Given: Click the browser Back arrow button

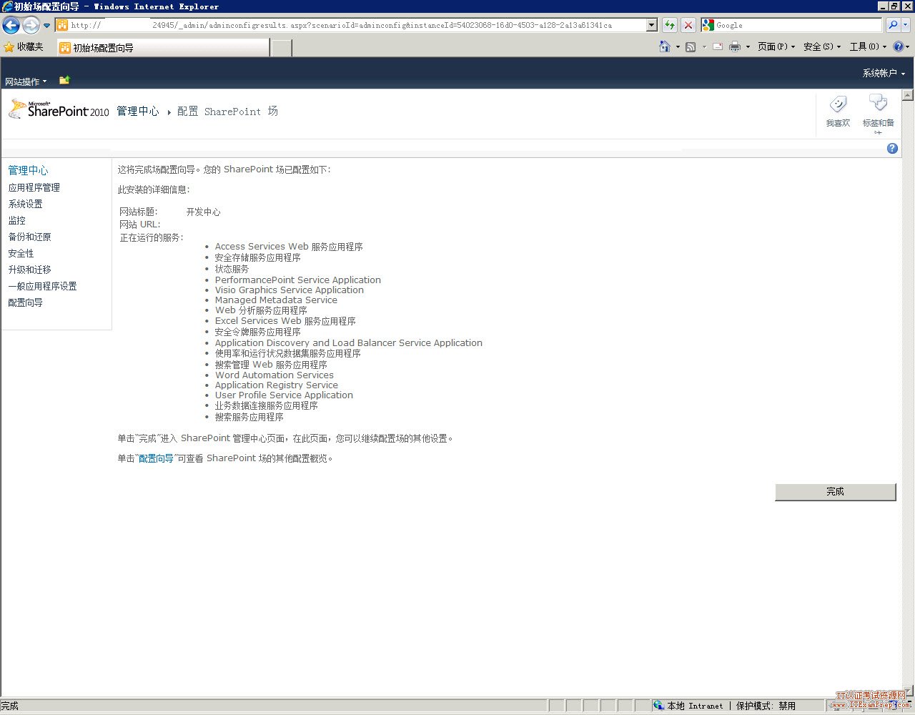Looking at the screenshot, I should click(11, 26).
